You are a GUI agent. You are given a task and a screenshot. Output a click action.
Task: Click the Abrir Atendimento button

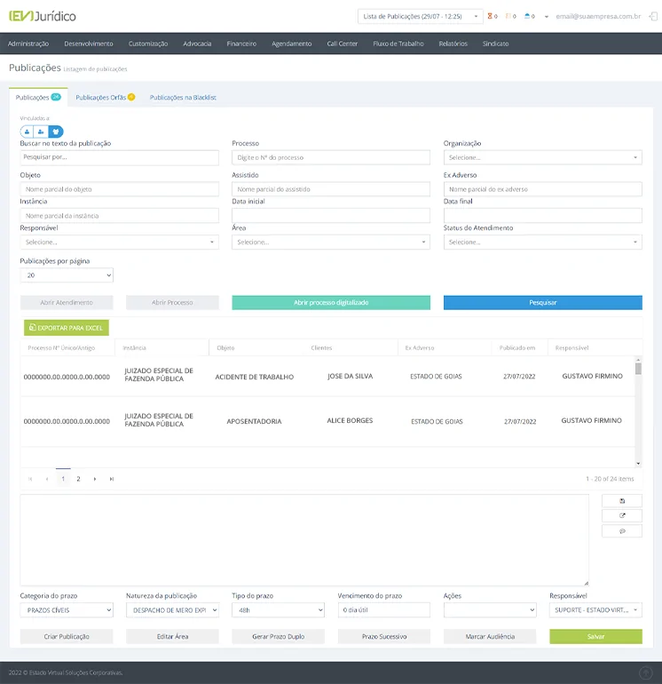tap(67, 303)
